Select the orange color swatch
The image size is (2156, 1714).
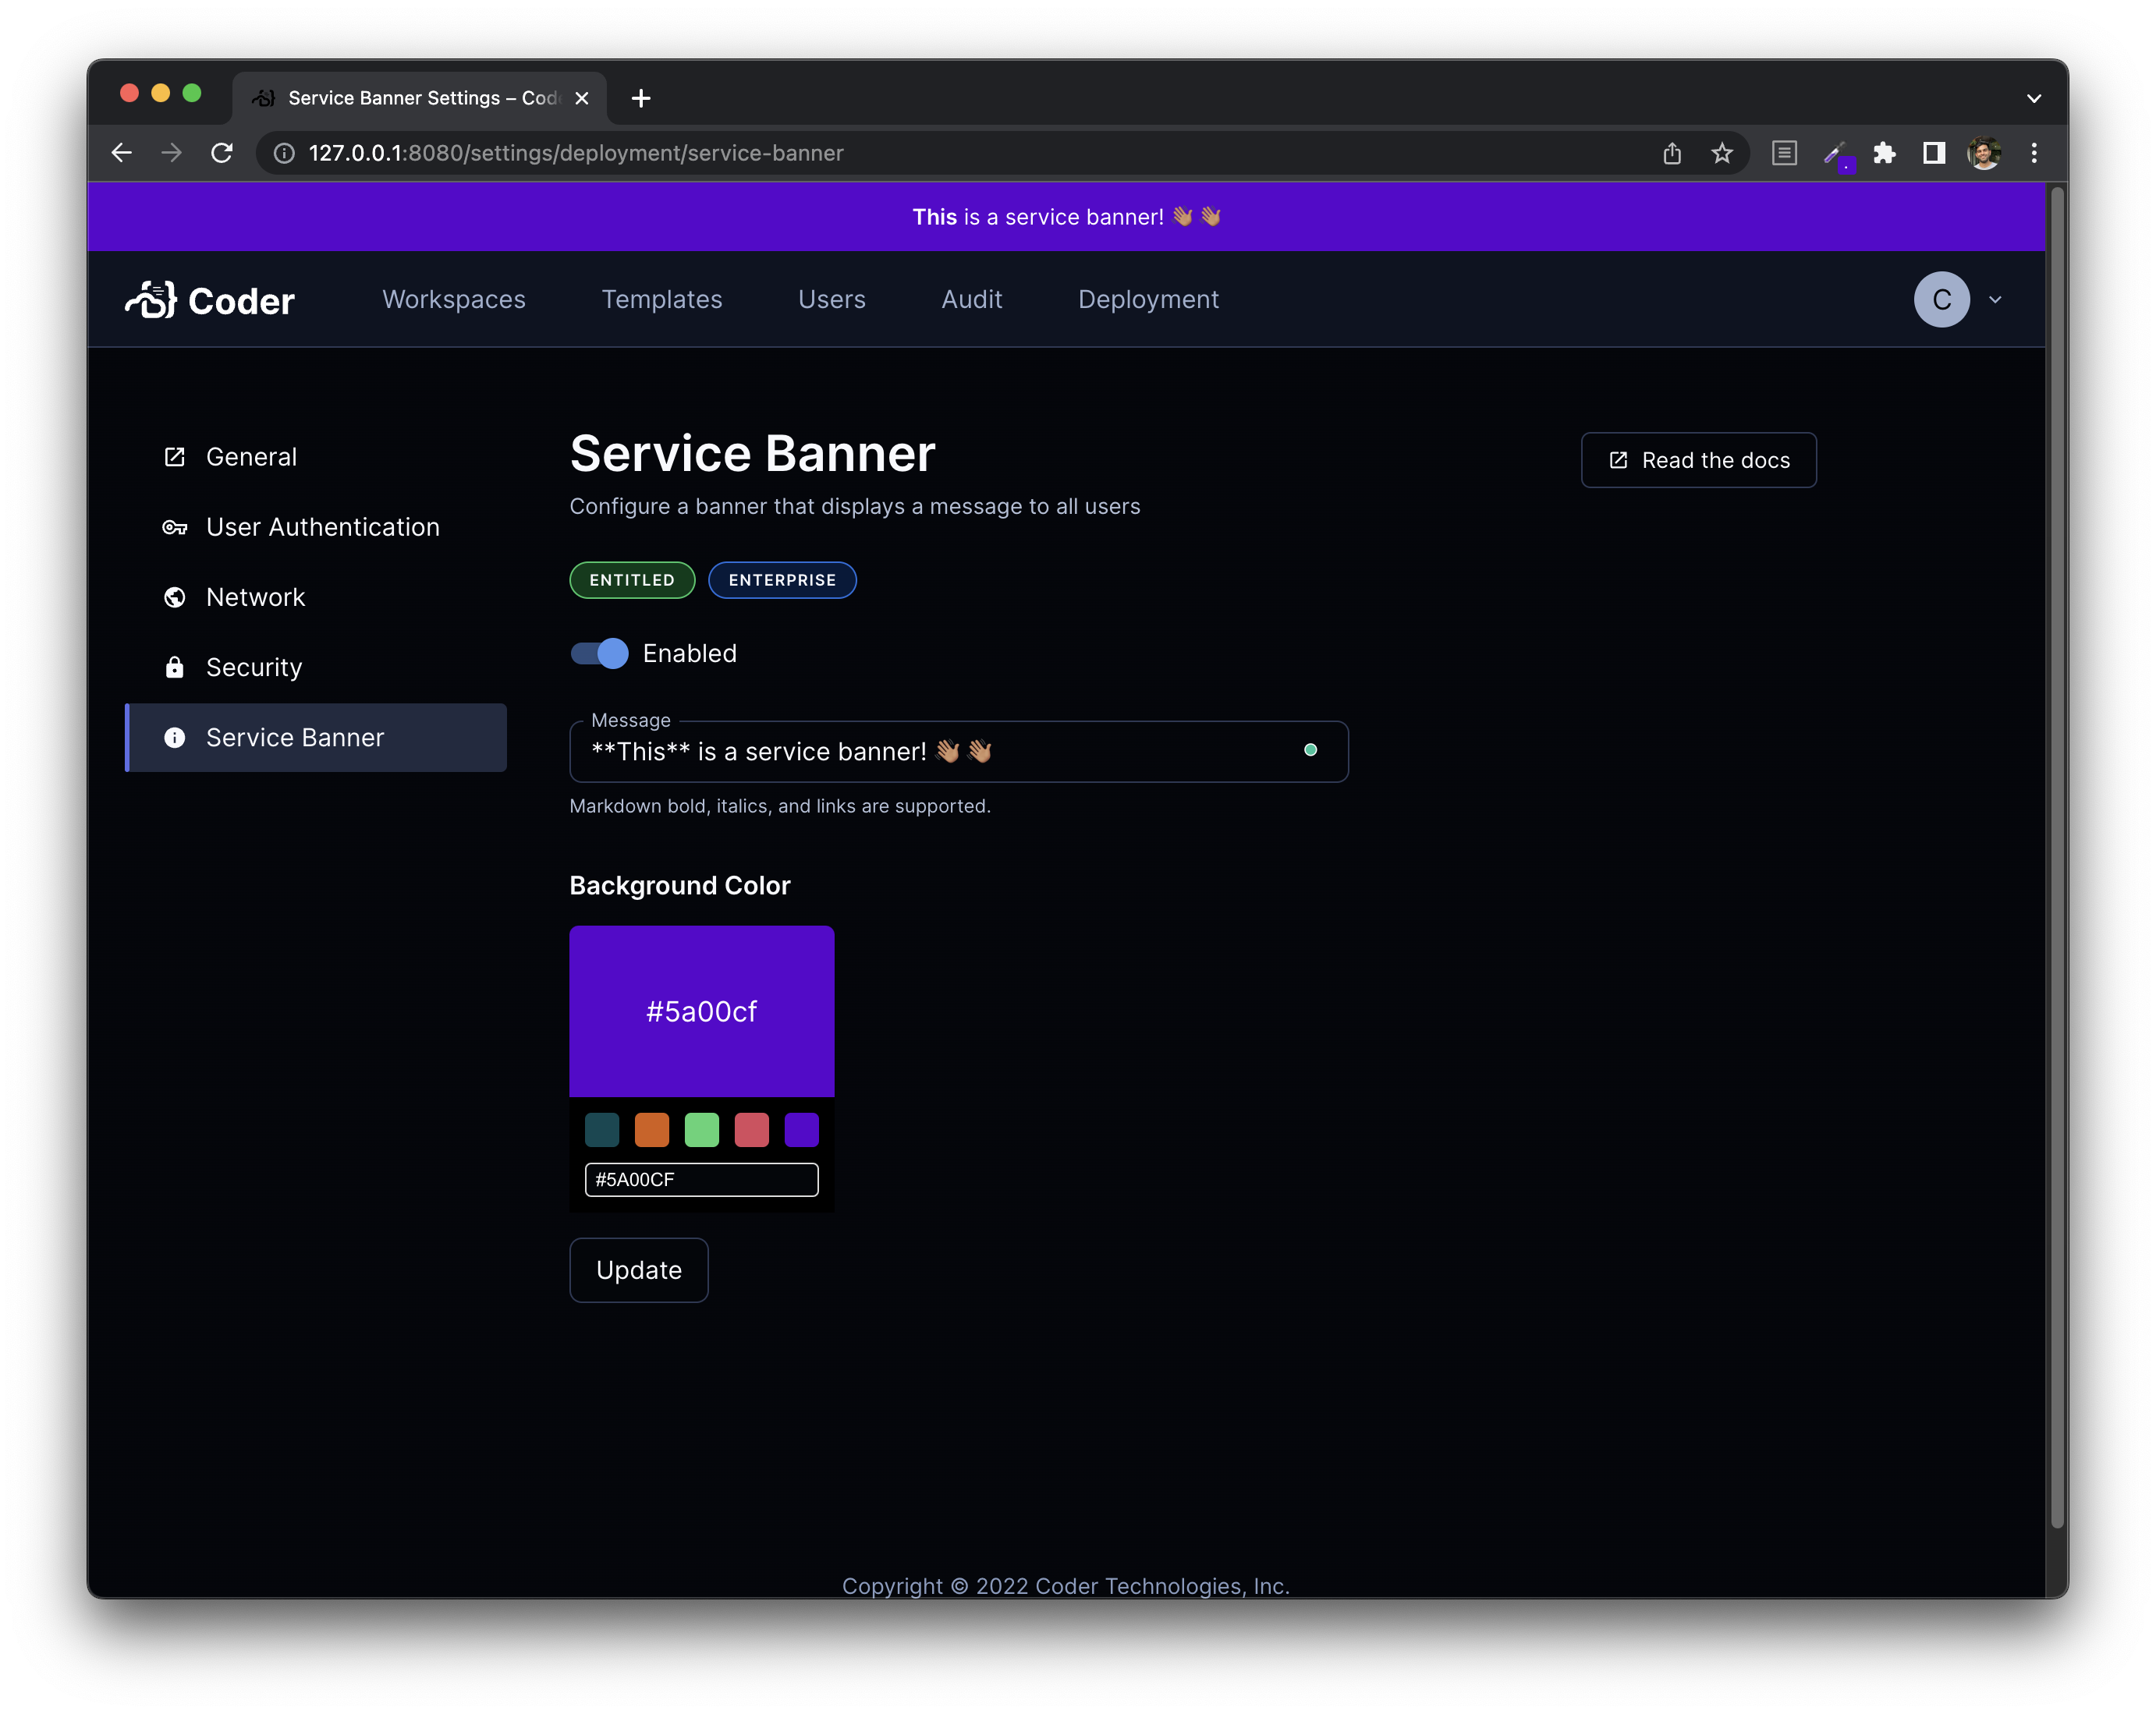pos(651,1131)
